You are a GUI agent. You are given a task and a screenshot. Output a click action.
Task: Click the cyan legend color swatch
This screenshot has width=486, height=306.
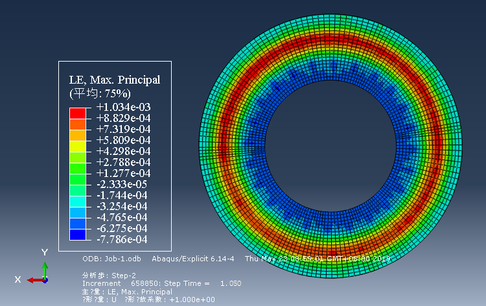(78, 202)
